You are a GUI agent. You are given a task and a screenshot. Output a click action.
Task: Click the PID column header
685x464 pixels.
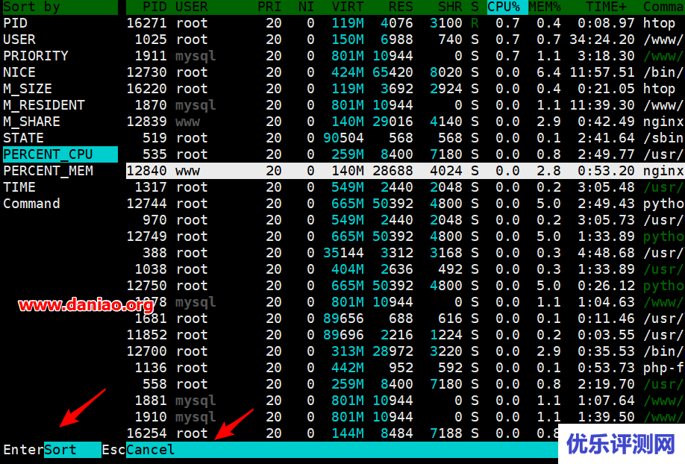tap(154, 7)
